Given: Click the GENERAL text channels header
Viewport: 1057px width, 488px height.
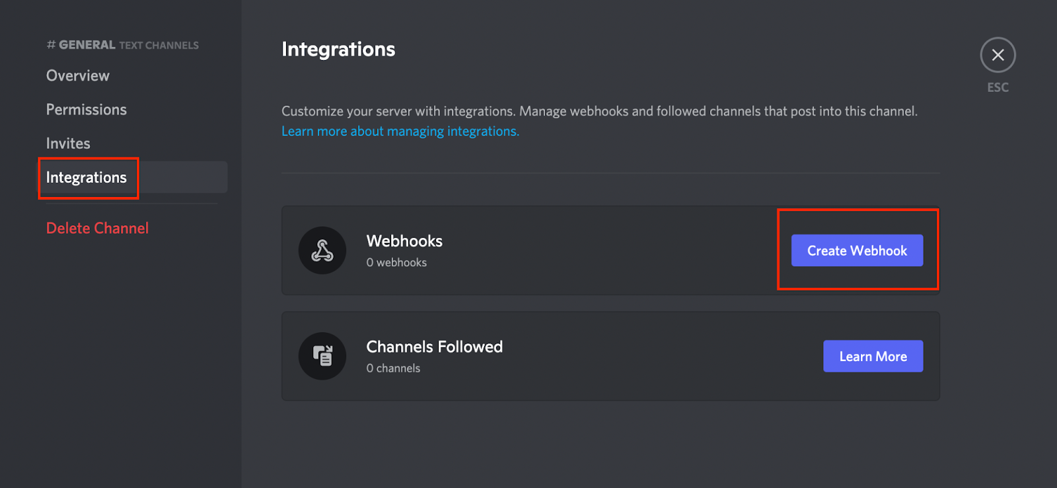Looking at the screenshot, I should pos(122,45).
